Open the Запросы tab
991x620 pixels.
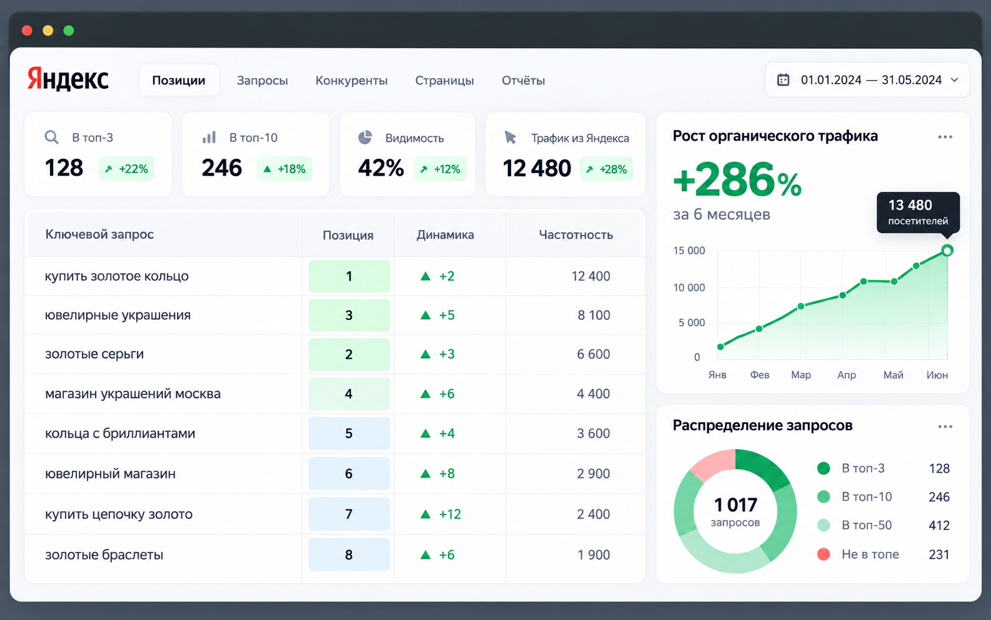tap(262, 81)
